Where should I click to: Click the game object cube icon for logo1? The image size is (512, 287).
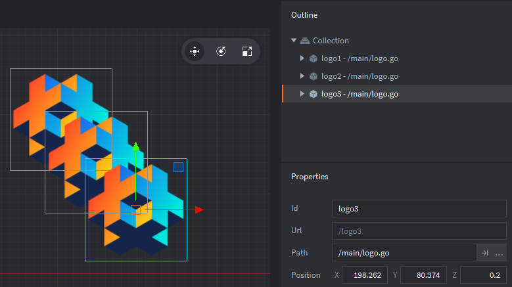pyautogui.click(x=314, y=58)
